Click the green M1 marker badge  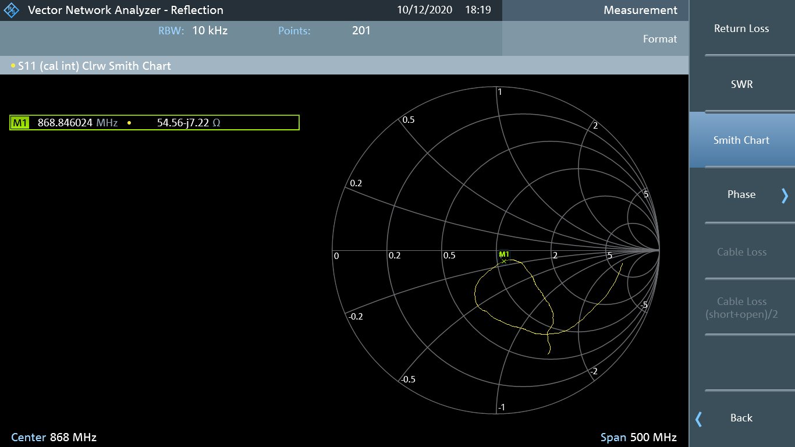click(19, 122)
